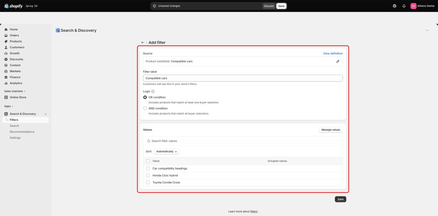
Task: Click the pin dot beside Search & Discovery
Action: 45,114
